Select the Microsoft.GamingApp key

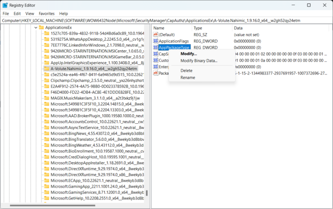coord(97,186)
